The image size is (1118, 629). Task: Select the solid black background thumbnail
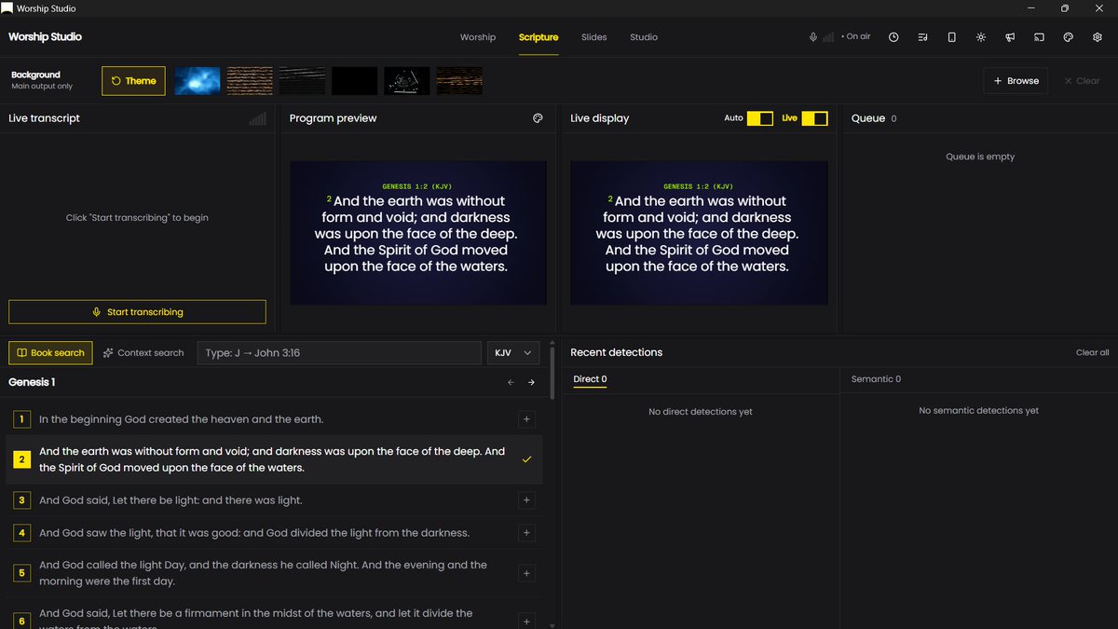(x=354, y=81)
